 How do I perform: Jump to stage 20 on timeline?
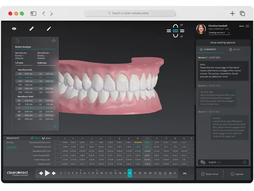pyautogui.click(x=150, y=173)
